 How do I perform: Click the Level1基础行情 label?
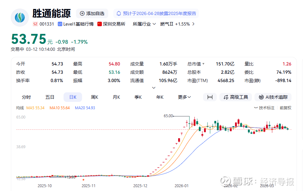tap(78, 24)
